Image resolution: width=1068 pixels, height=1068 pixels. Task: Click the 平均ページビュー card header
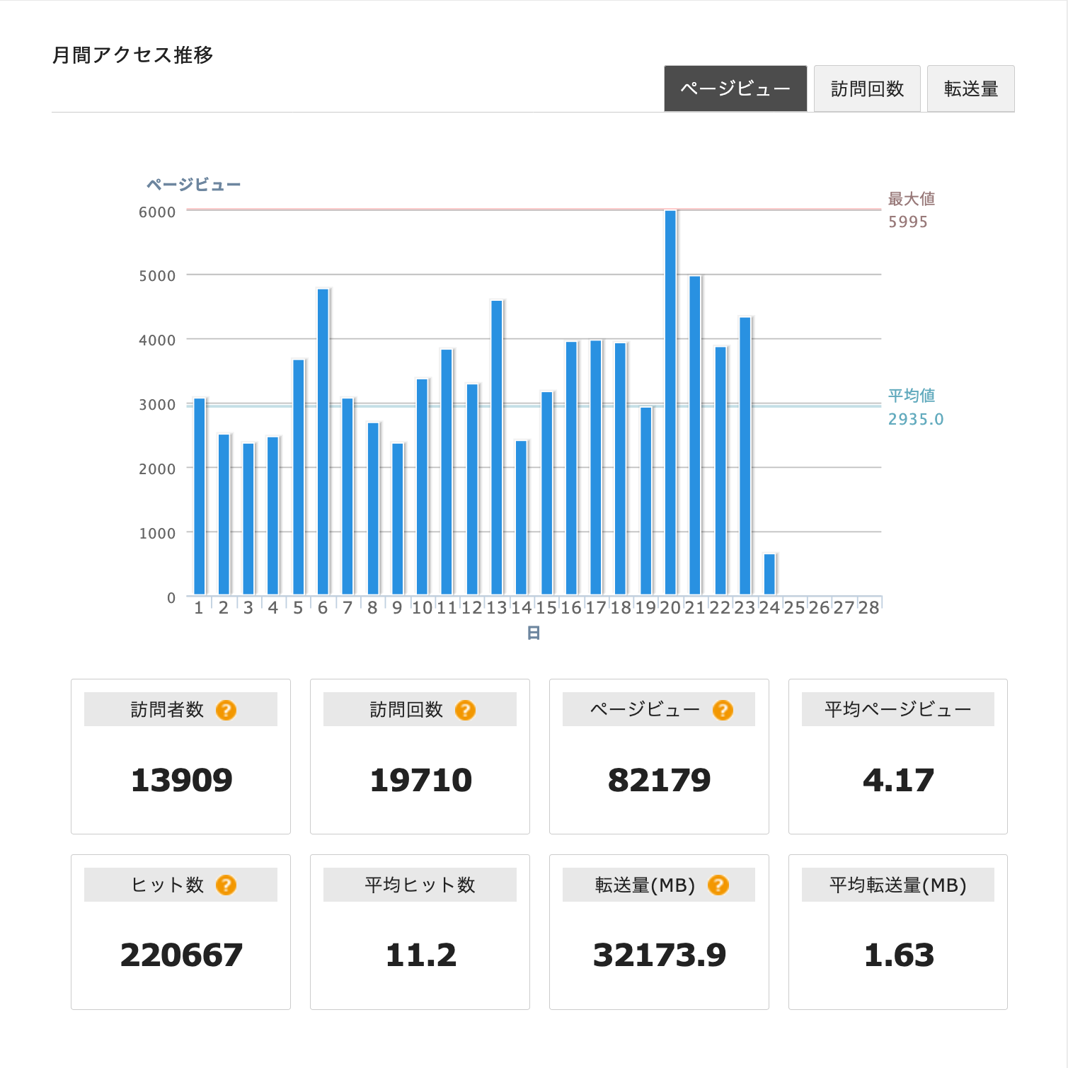897,709
